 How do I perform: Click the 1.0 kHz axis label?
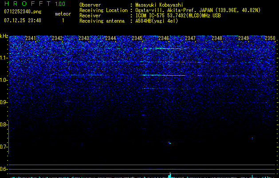pos(4,80)
